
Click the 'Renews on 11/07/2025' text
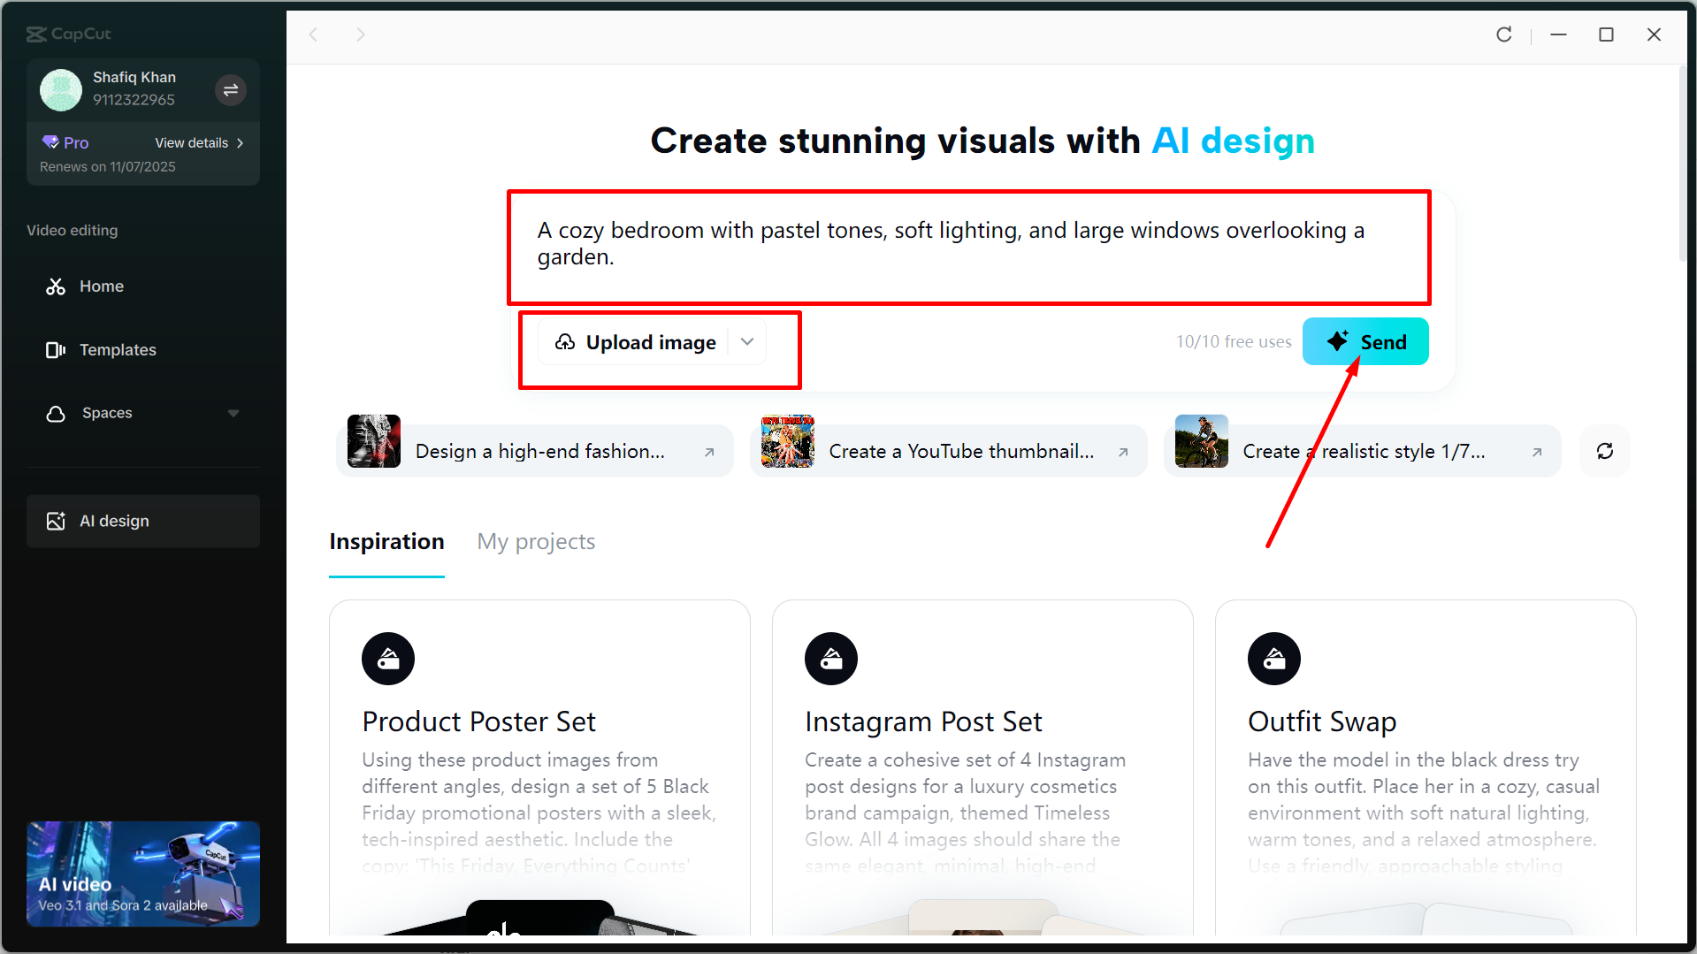click(108, 167)
